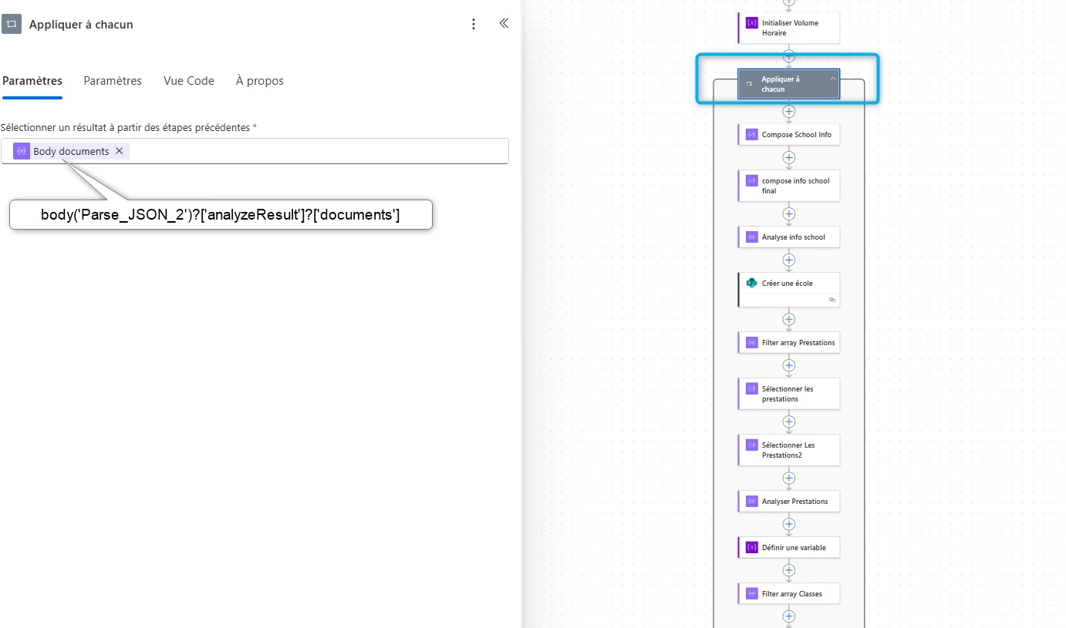The width and height of the screenshot is (1066, 628).
Task: Add step below Compose School Info node
Action: (x=788, y=157)
